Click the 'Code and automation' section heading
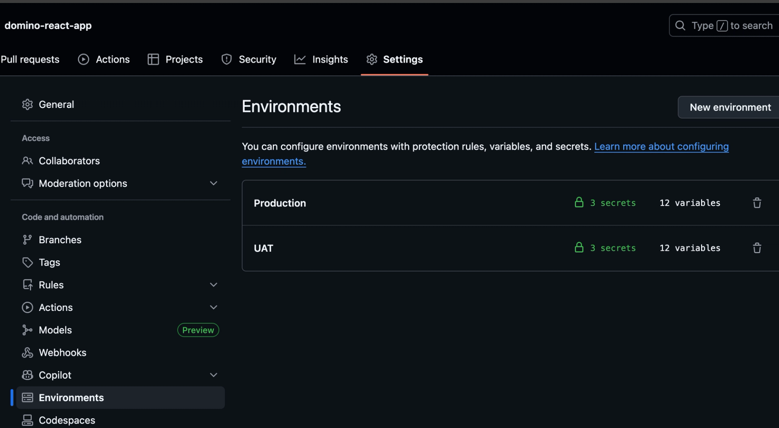The image size is (779, 428). [x=62, y=217]
